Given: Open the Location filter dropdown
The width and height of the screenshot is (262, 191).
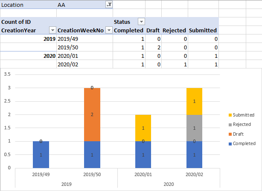Looking at the screenshot, I should [x=109, y=5].
